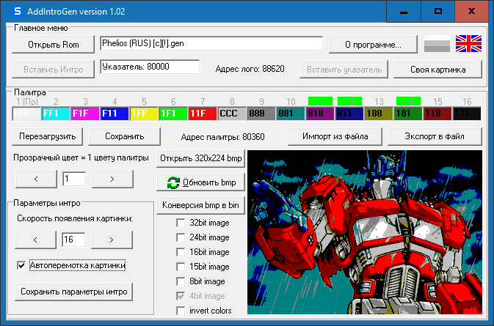The width and height of the screenshot is (494, 326).
Task: Click the AddIntroGen app icon in title bar
Action: point(18,11)
